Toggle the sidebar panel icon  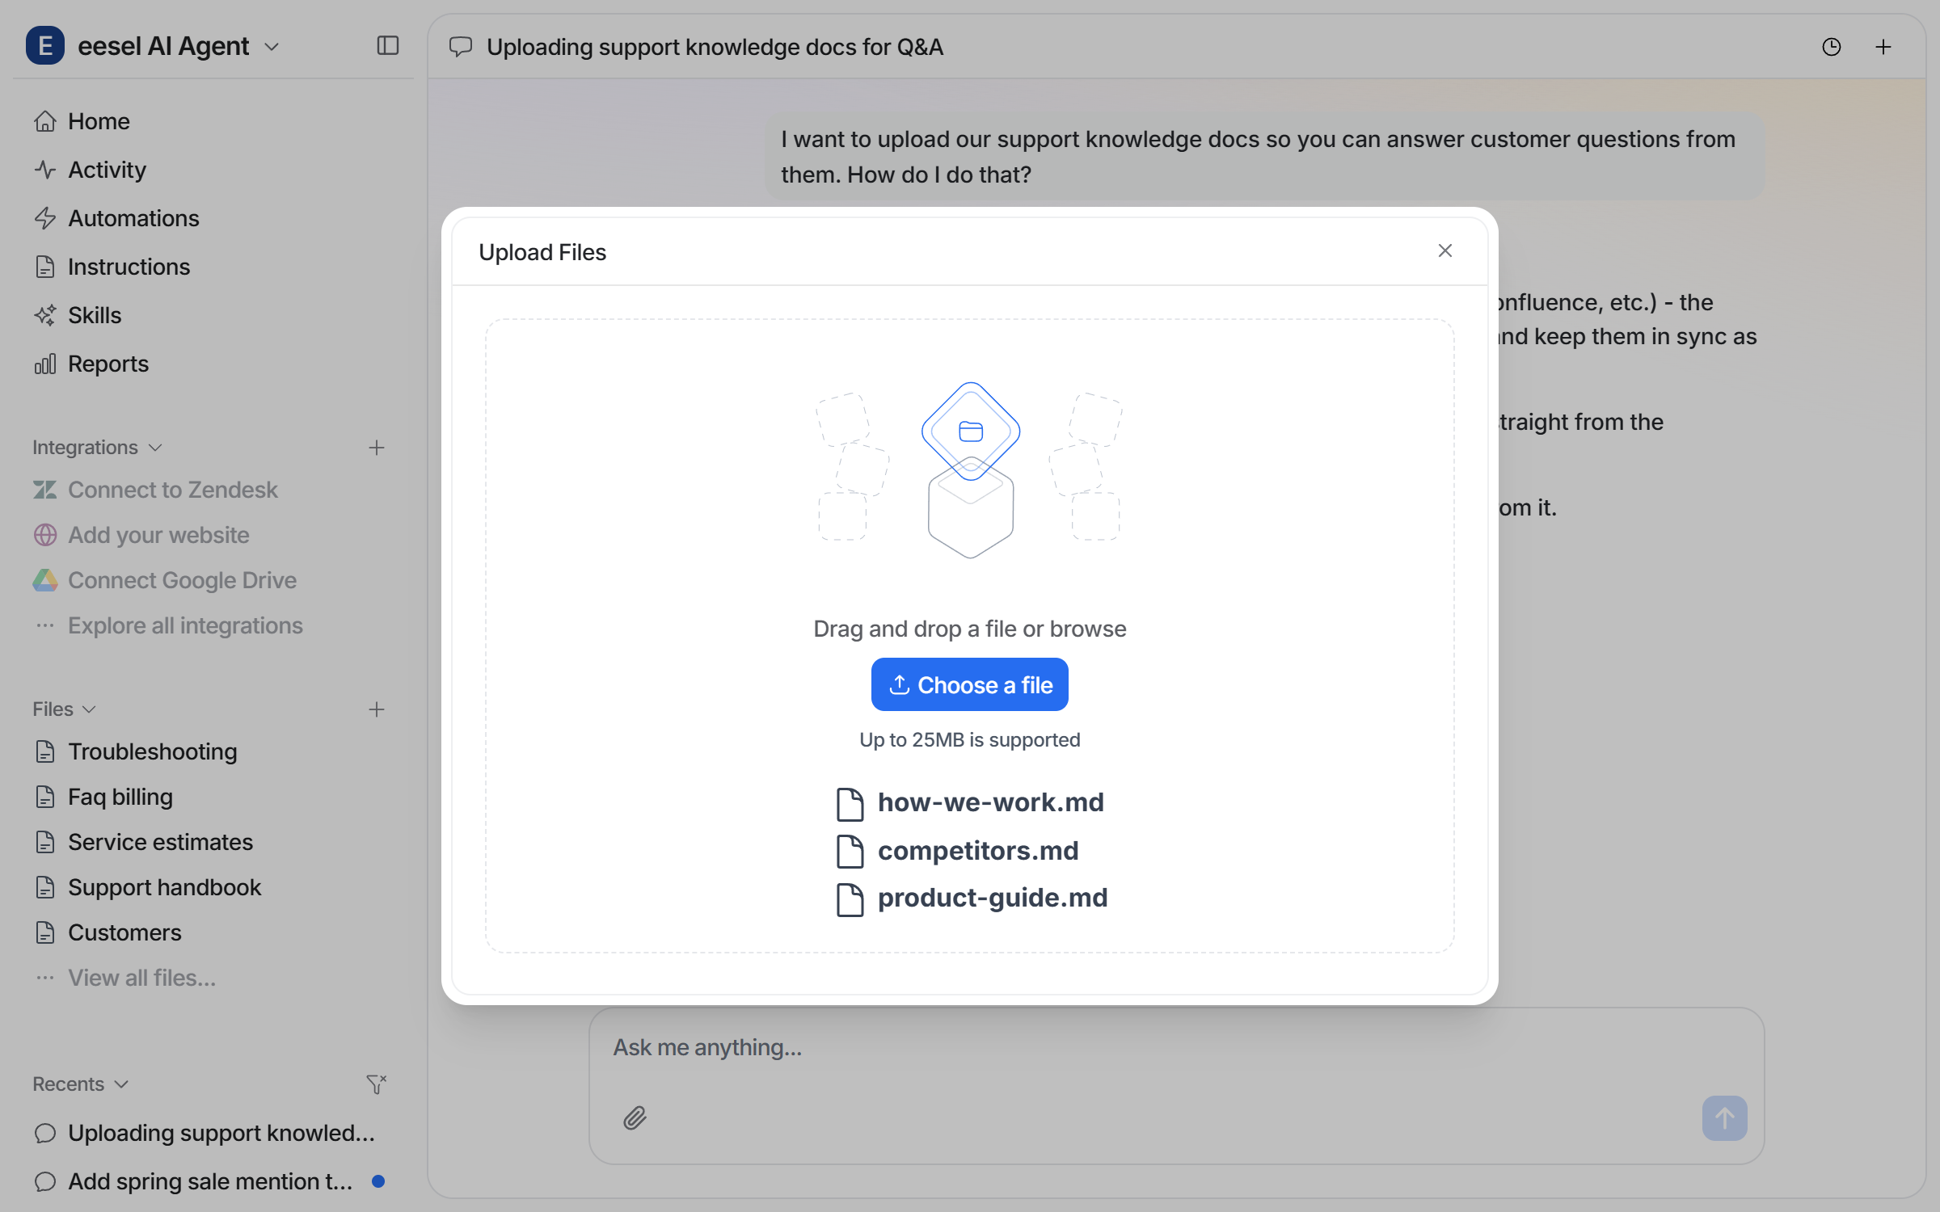(x=388, y=46)
